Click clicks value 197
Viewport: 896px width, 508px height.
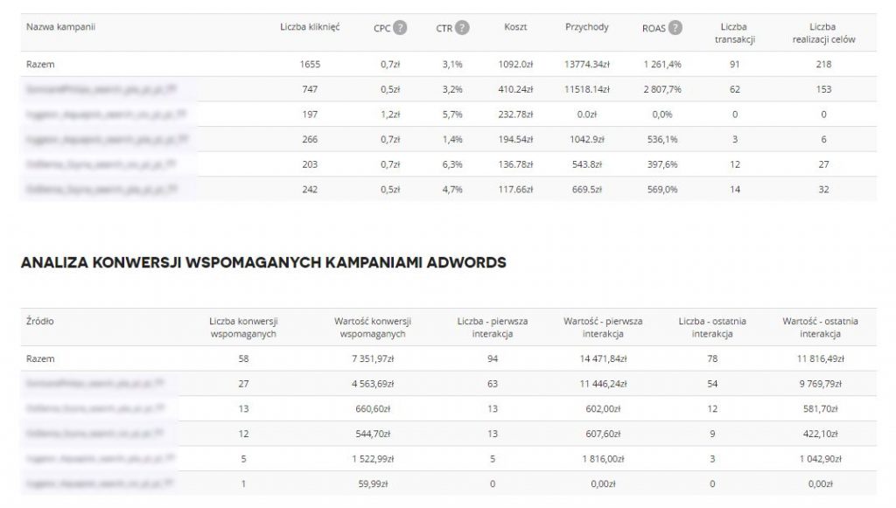310,115
